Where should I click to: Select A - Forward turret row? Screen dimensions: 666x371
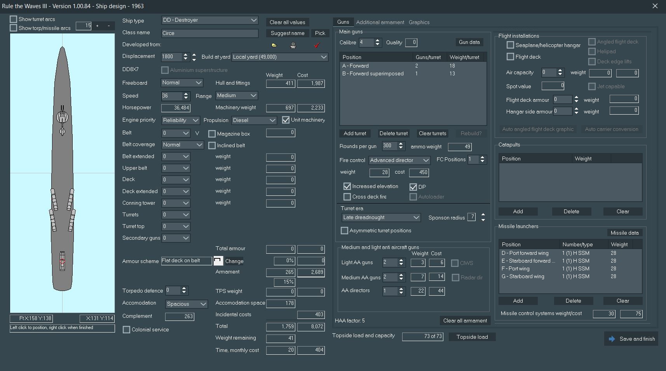click(x=413, y=66)
